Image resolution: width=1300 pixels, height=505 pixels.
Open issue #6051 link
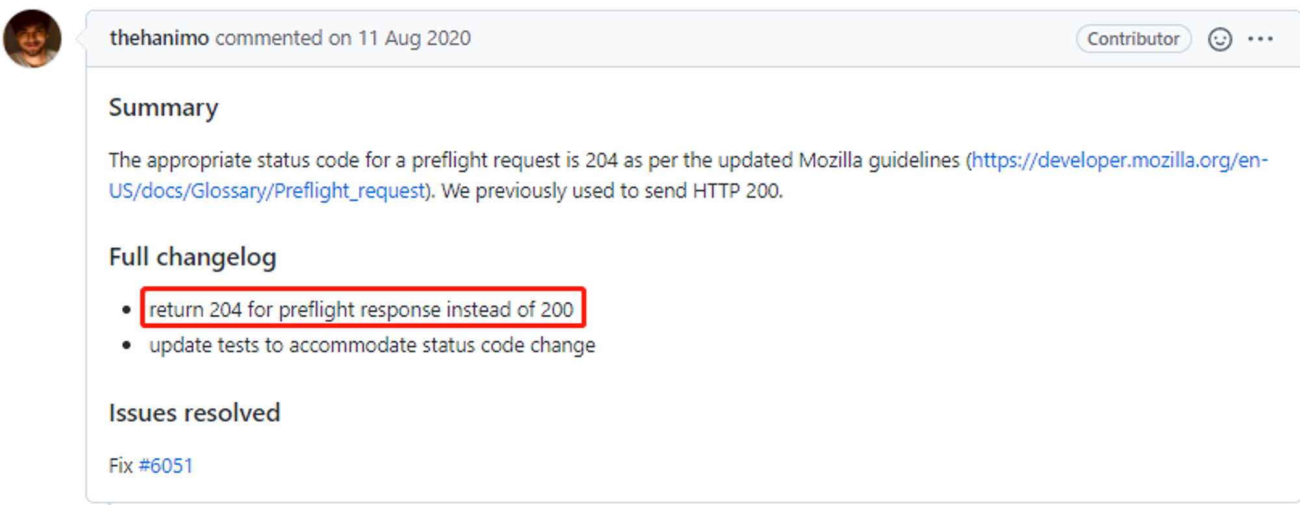click(166, 466)
